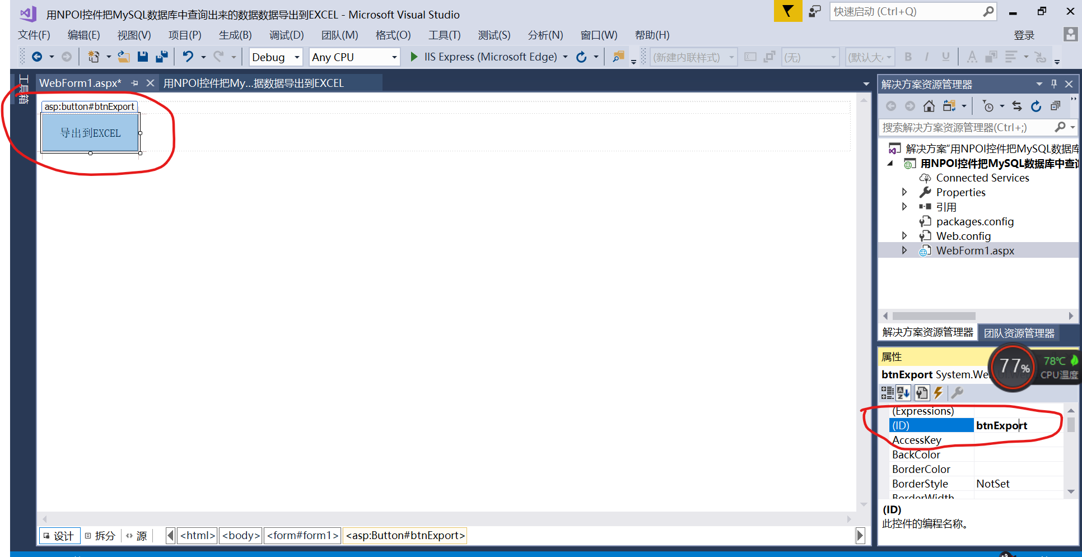1082x557 pixels.
Task: Switch to Events view via lightning bolt icon
Action: coord(939,393)
